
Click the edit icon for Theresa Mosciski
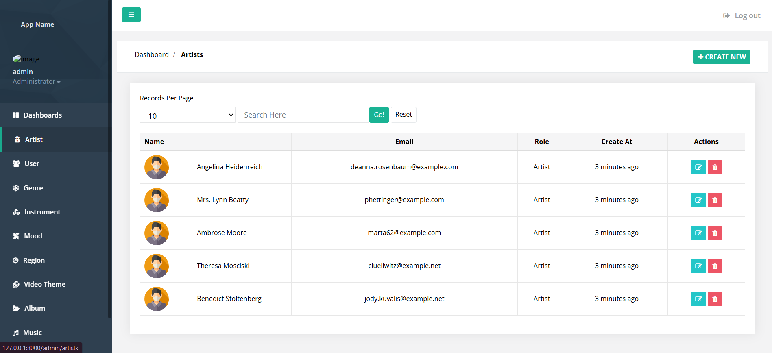[x=698, y=266]
